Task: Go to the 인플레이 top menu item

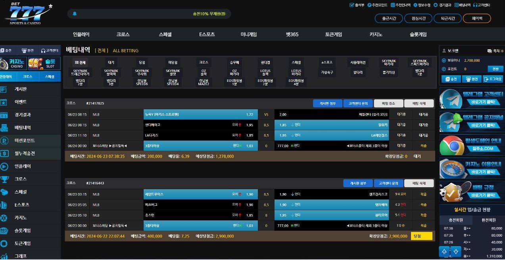Action: coord(81,34)
